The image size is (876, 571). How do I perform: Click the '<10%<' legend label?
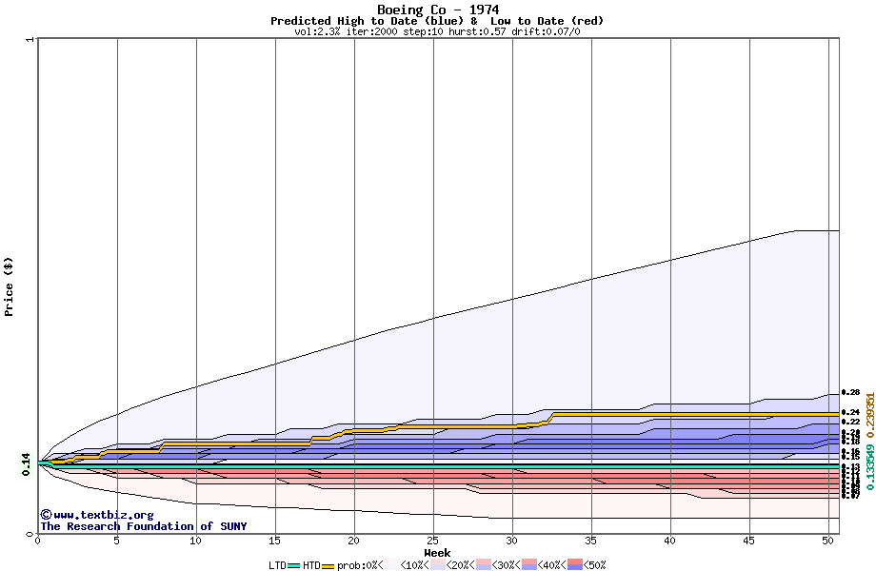point(415,565)
